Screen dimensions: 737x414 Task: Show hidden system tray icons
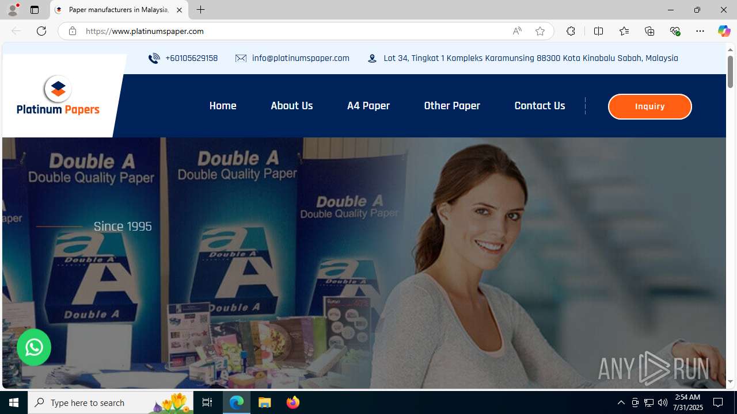pyautogui.click(x=621, y=402)
